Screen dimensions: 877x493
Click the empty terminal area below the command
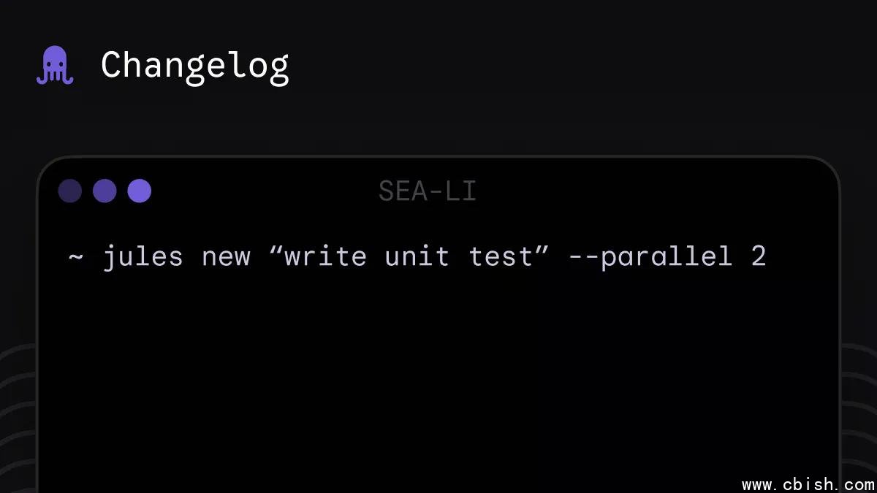coord(438,380)
